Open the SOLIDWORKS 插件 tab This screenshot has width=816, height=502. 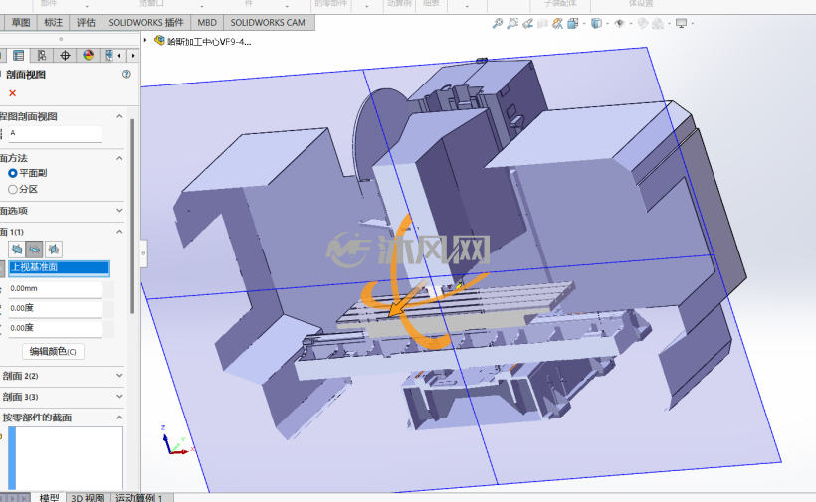coord(146,22)
